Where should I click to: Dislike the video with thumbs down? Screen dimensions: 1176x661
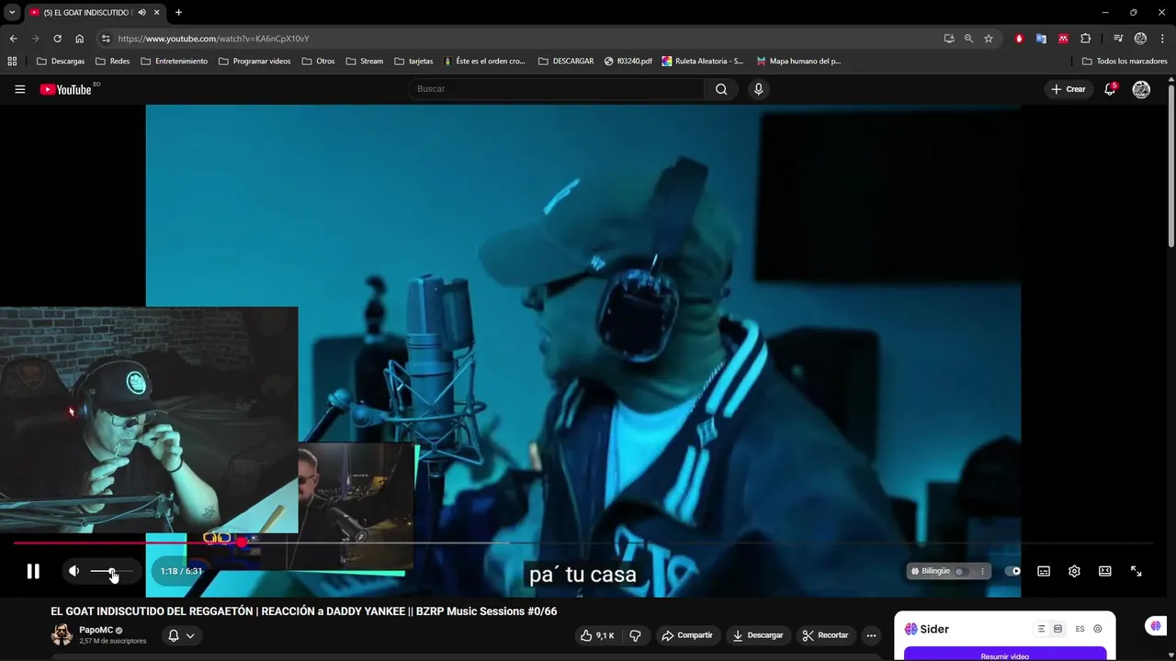[x=635, y=635]
